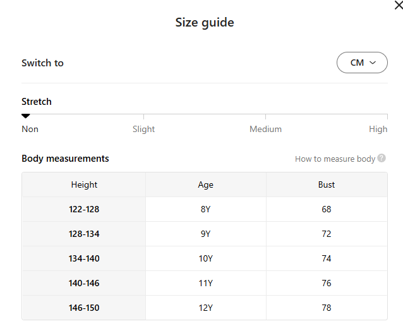Click the Medium stretch label
Screen dimensions: 403x326
[x=265, y=129]
